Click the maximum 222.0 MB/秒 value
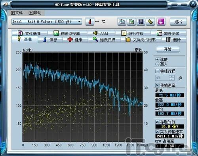 coord(170,105)
